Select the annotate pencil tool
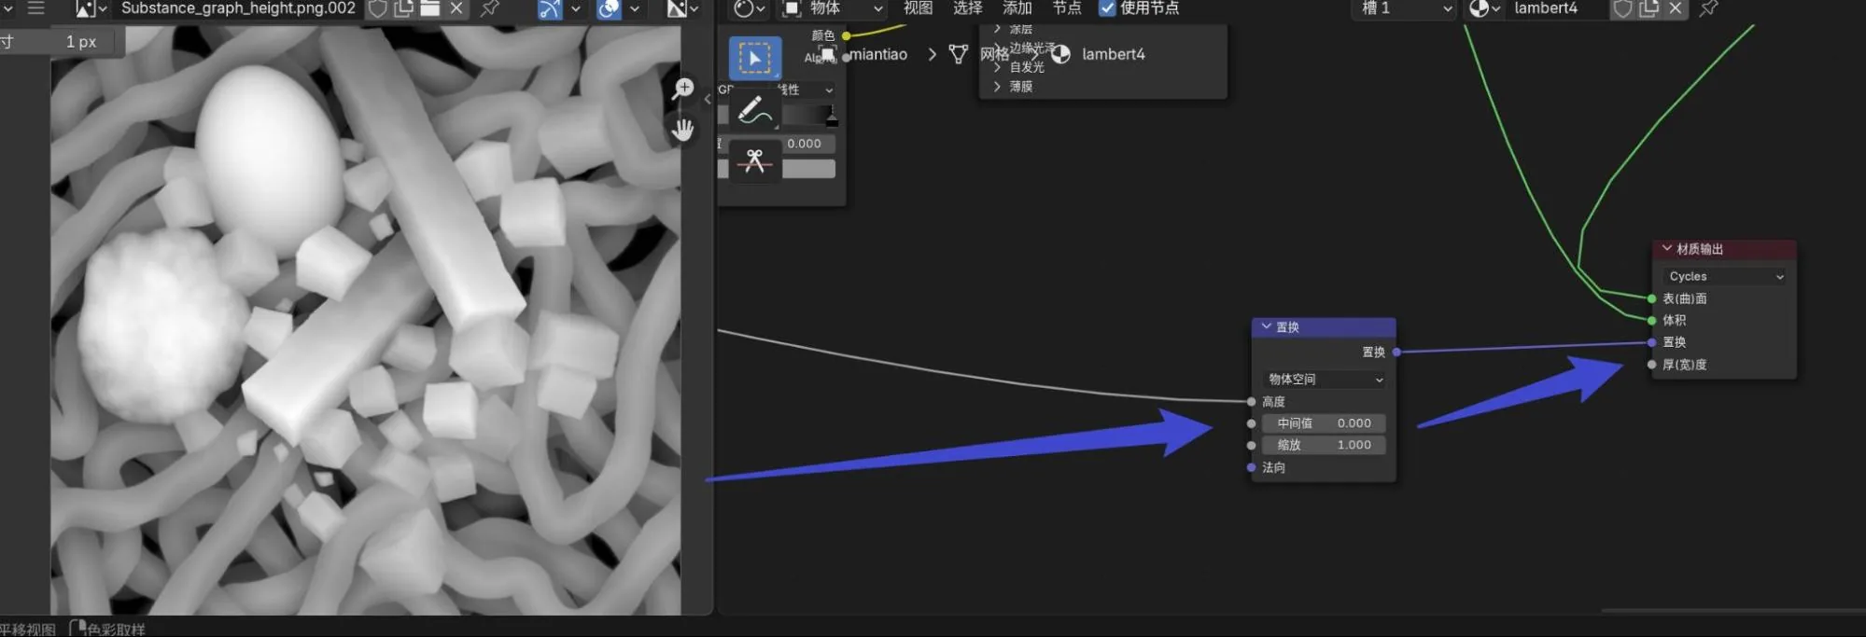The height and width of the screenshot is (637, 1866). (754, 111)
